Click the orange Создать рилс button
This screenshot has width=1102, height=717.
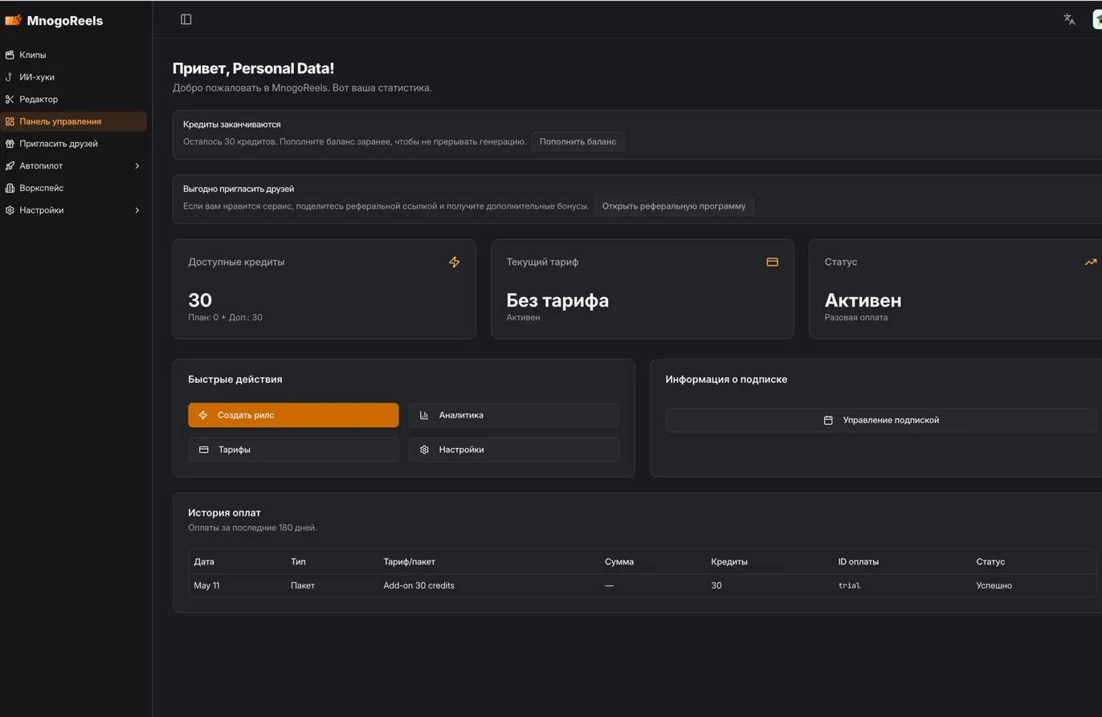coord(293,415)
